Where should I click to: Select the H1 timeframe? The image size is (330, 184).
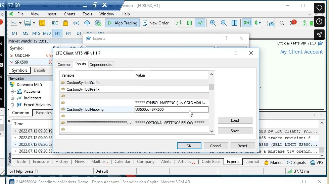57,33
